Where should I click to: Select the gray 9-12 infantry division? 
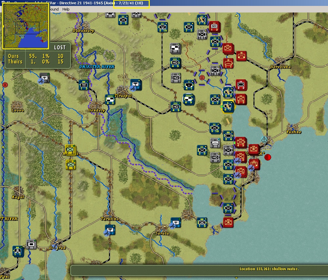click(228, 150)
